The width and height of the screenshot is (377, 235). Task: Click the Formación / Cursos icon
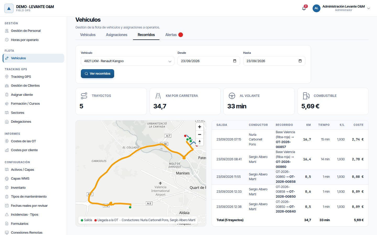(x=7, y=104)
